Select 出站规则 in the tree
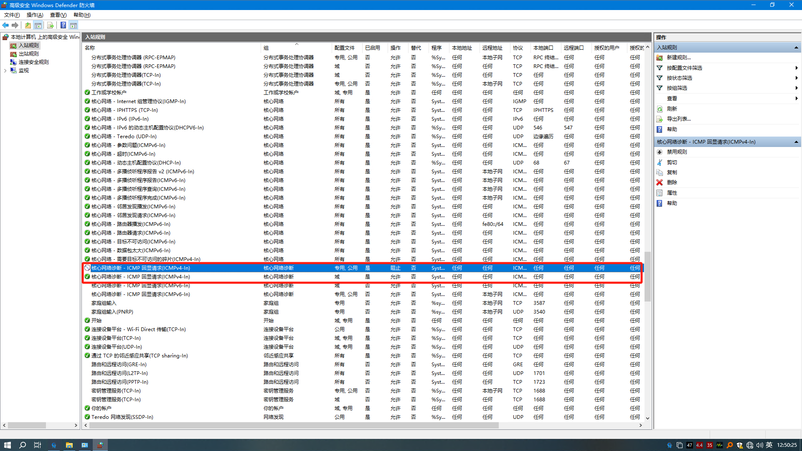This screenshot has width=802, height=451. (x=28, y=54)
